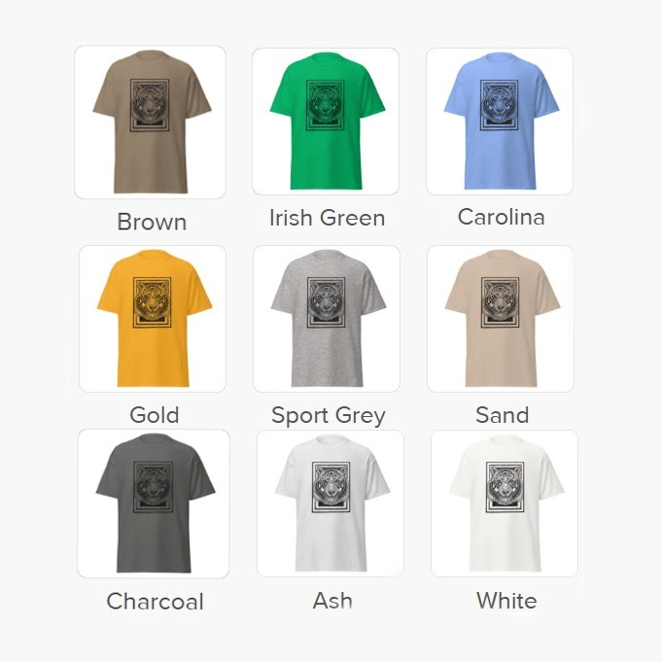662x662 pixels.
Task: Click the Irish Green label text
Action: (328, 218)
